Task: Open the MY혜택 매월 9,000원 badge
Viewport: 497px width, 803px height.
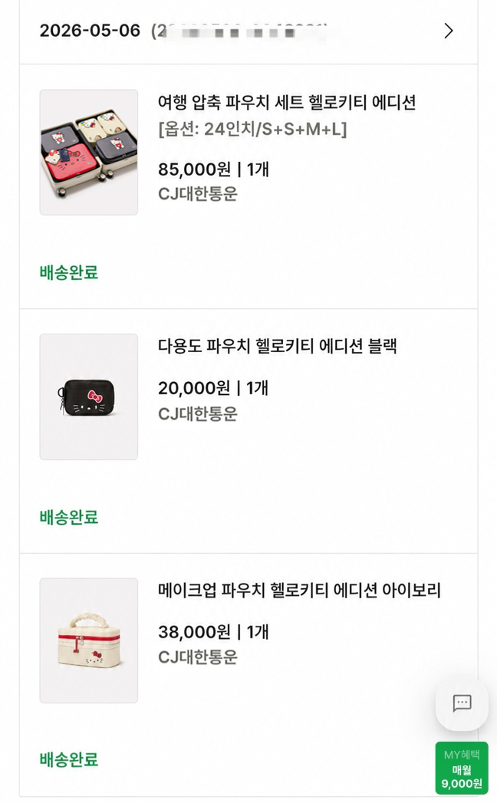Action: (x=462, y=768)
